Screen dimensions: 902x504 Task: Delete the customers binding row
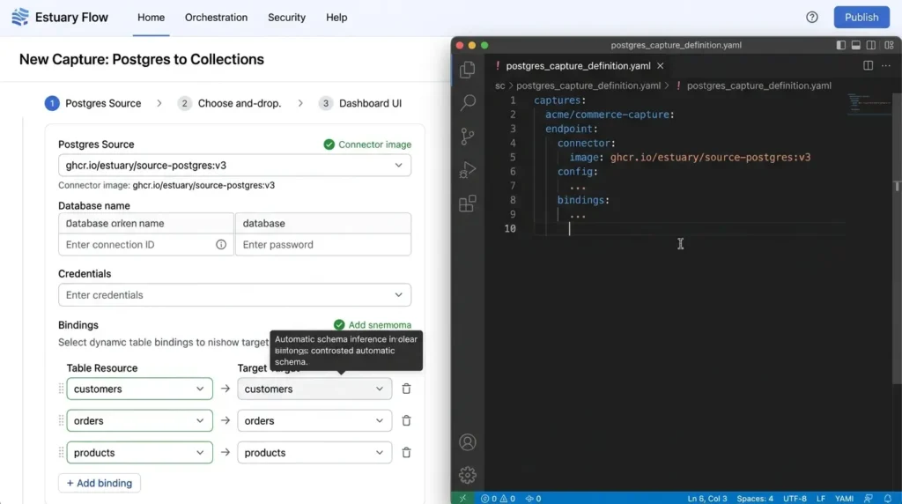pos(406,389)
